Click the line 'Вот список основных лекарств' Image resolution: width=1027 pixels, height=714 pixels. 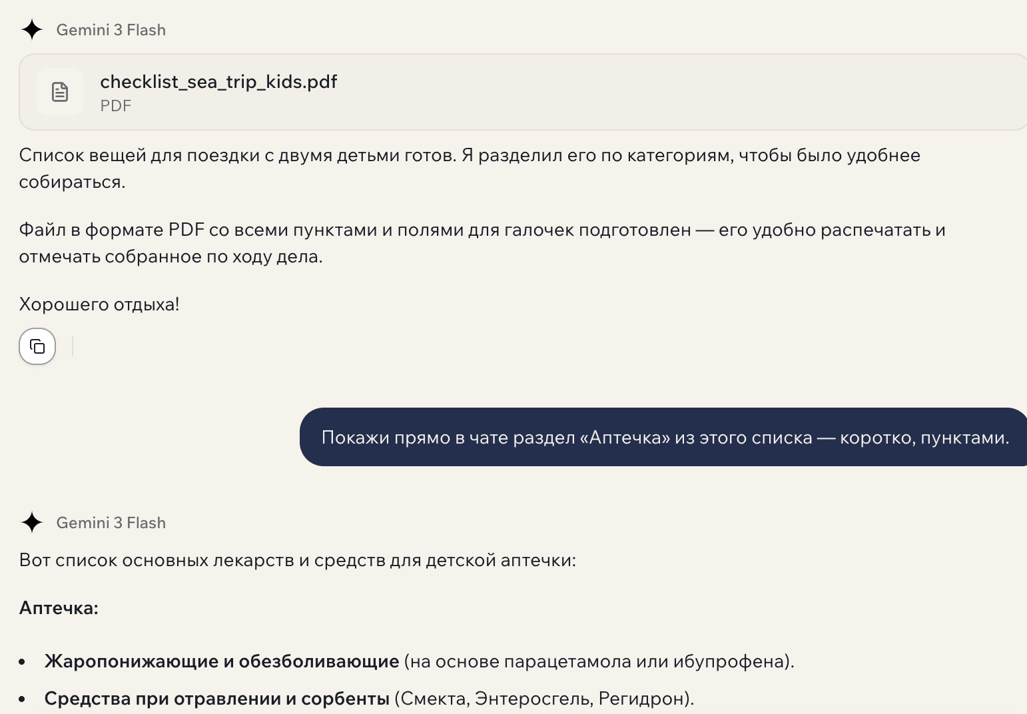[298, 560]
